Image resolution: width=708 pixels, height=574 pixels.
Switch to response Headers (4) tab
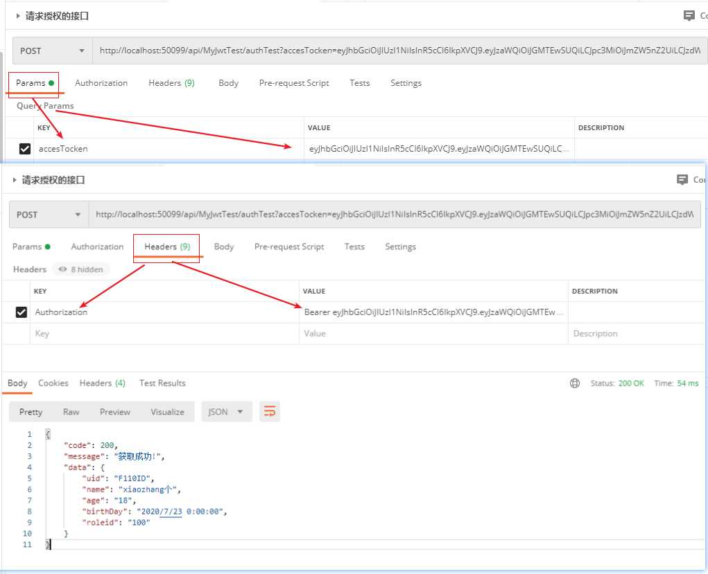click(x=102, y=384)
